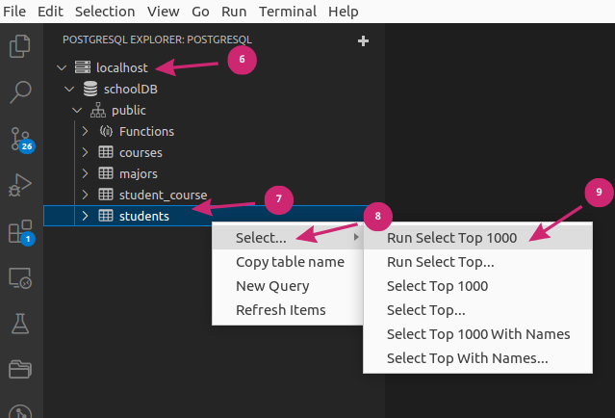The width and height of the screenshot is (615, 418).
Task: Choose New Query from context menu
Action: click(x=288, y=286)
